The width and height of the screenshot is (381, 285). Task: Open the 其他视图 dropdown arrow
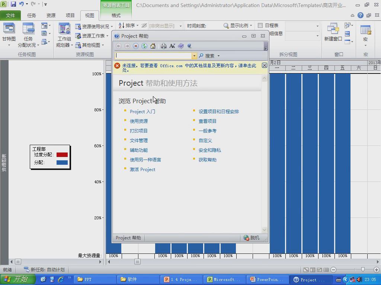pyautogui.click(x=103, y=45)
